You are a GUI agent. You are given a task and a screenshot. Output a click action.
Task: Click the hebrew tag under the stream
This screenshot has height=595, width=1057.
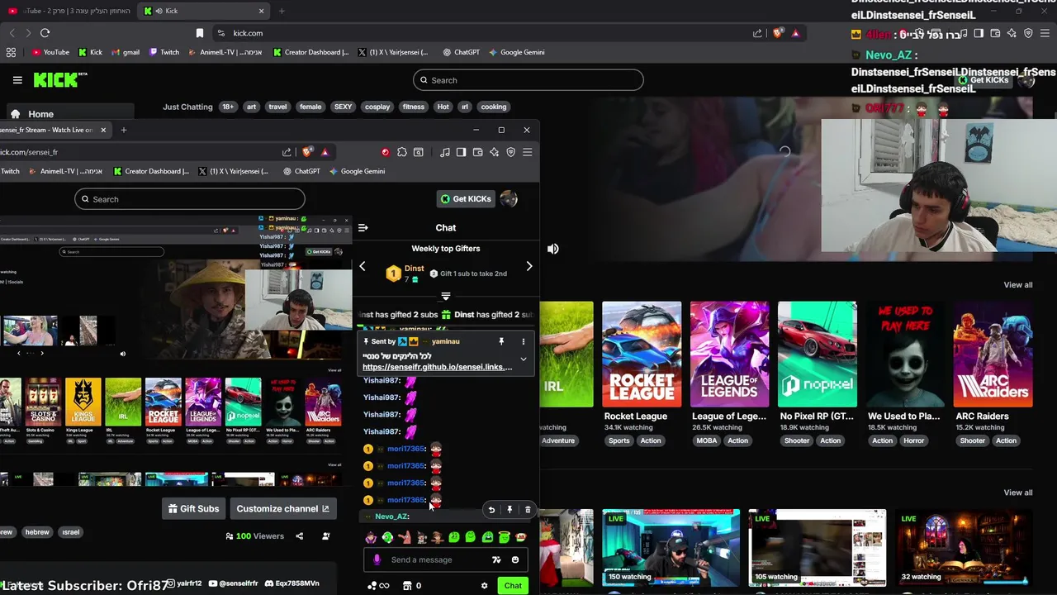[37, 532]
